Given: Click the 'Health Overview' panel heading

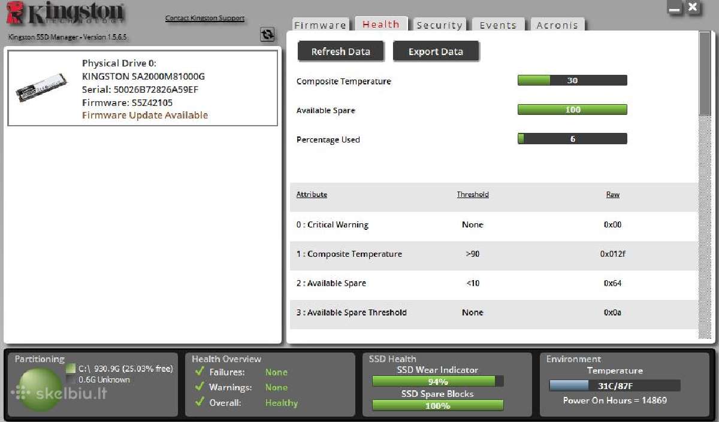Looking at the screenshot, I should 226,359.
